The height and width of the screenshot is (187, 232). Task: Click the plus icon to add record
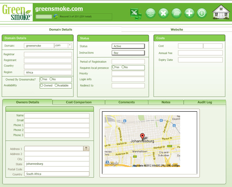pyautogui.click(x=189, y=13)
